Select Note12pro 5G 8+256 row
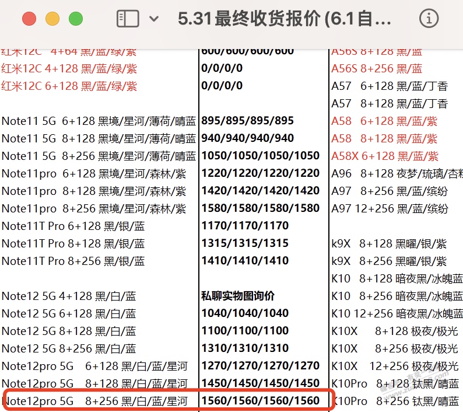 [x=94, y=401]
